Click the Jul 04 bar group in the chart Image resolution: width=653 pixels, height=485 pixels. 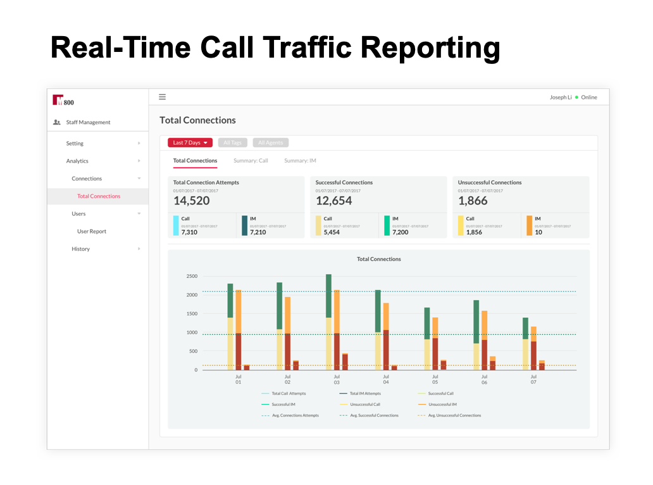coord(386,329)
